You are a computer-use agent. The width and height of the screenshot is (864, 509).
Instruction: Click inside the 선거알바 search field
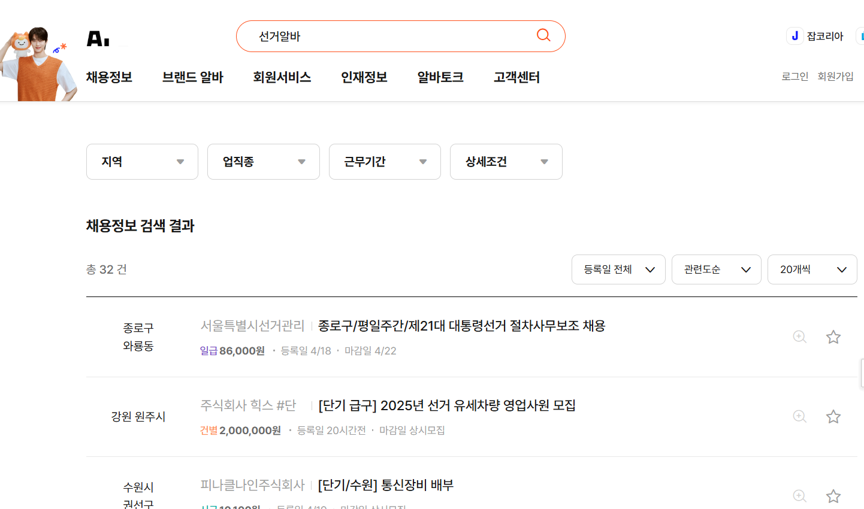[371, 36]
